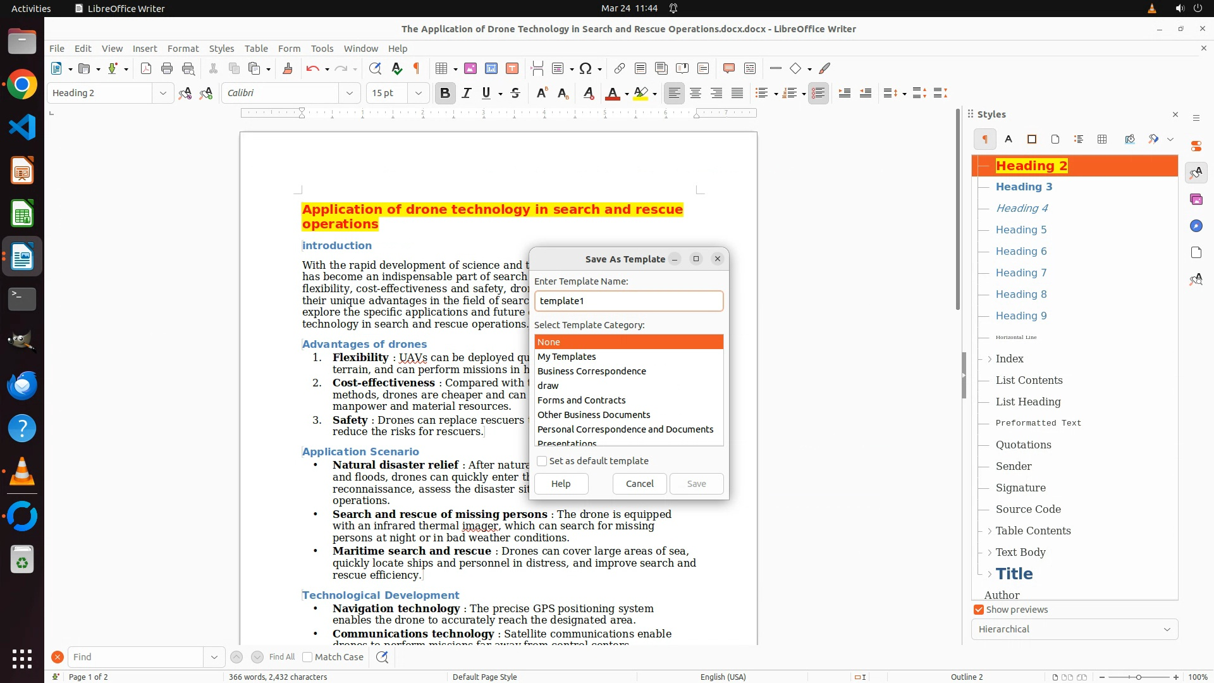Enable the Match Case checkbox
Viewport: 1214px width, 683px height.
point(307,657)
